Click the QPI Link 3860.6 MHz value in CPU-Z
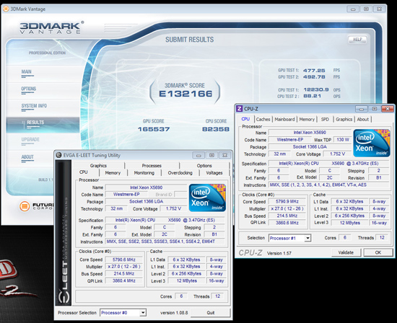Screen dimensions: 397x323 point(287,223)
